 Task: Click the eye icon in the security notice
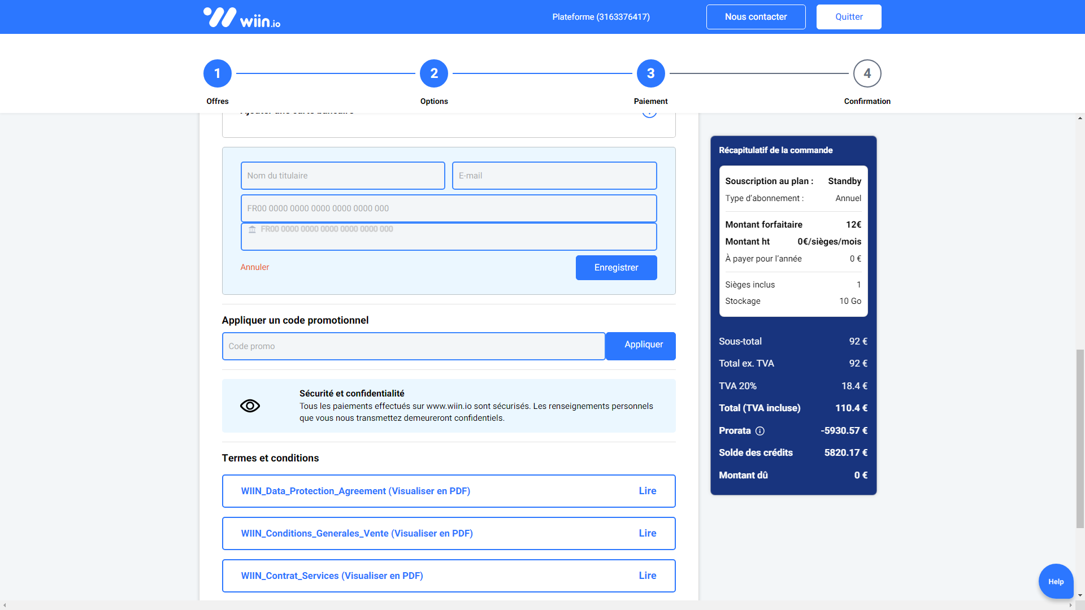click(250, 406)
